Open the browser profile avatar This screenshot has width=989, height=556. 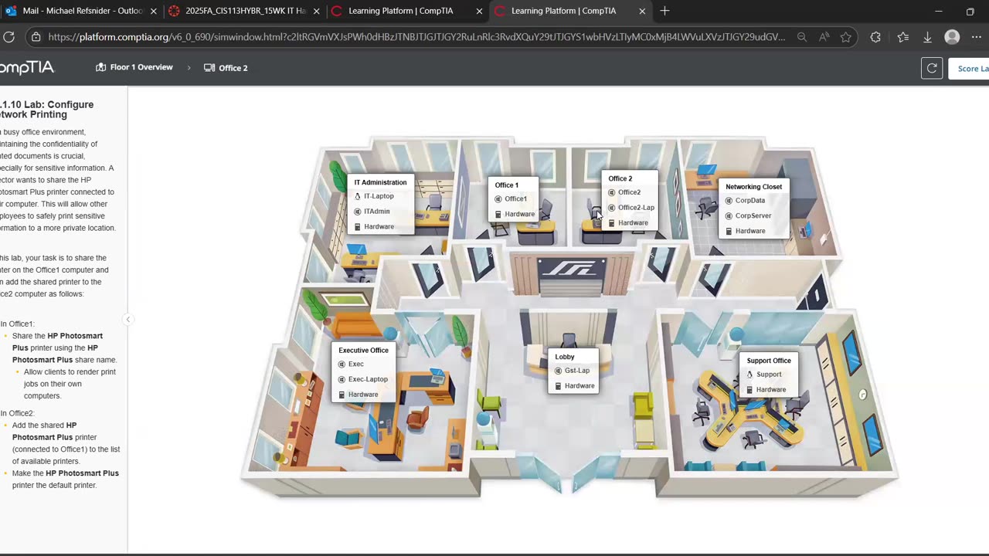952,37
